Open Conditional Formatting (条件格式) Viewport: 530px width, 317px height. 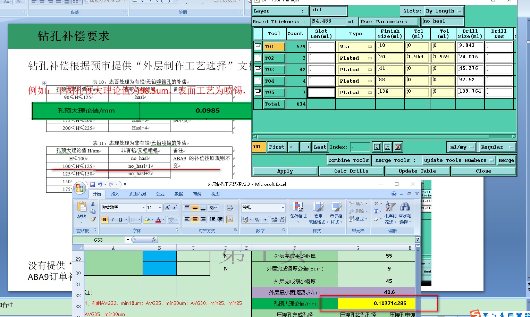click(x=298, y=212)
